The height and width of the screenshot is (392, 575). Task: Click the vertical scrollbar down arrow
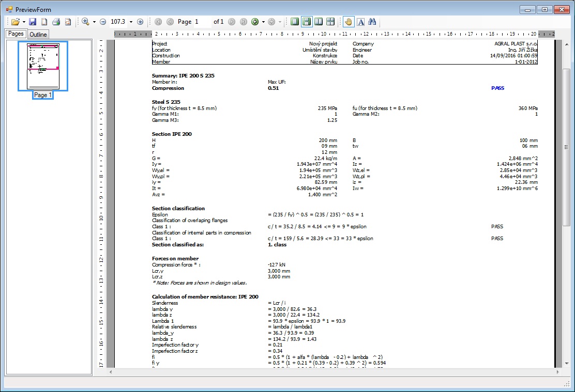[x=566, y=363]
